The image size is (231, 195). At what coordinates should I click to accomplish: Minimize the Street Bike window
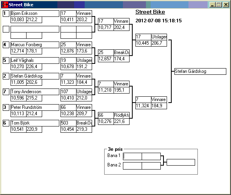tap(212, 5)
